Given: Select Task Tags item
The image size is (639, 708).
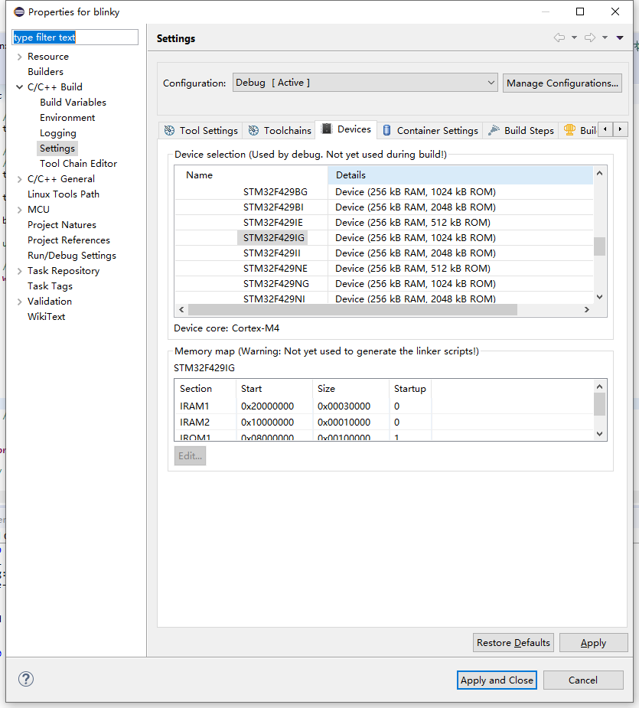Looking at the screenshot, I should click(50, 286).
